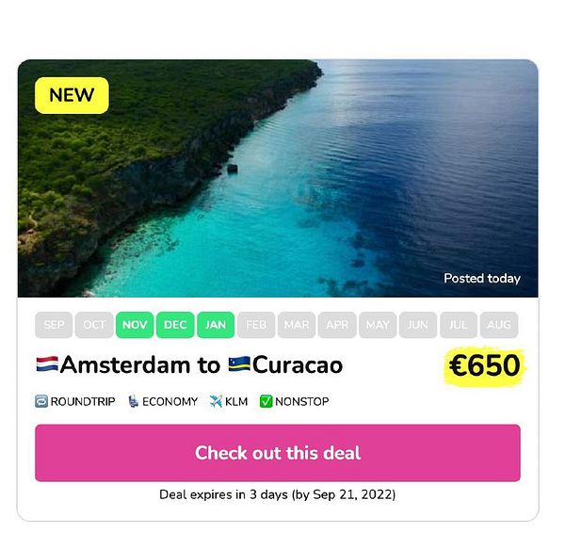Select the SEP month chip

click(54, 325)
